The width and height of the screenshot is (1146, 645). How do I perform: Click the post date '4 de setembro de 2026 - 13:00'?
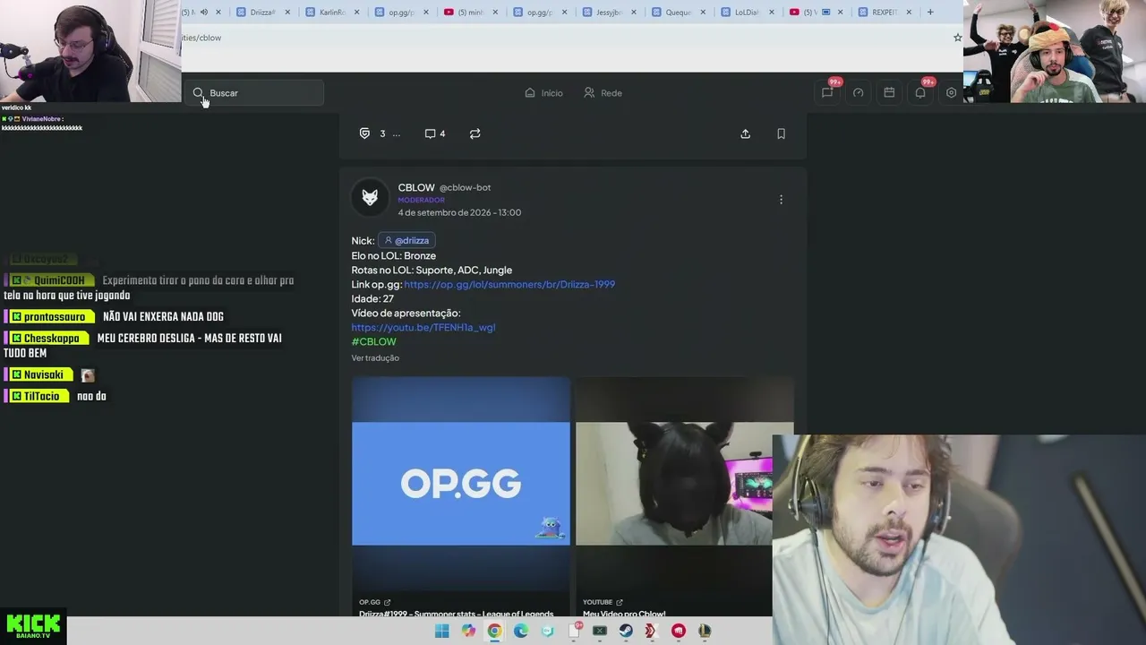[x=459, y=212]
